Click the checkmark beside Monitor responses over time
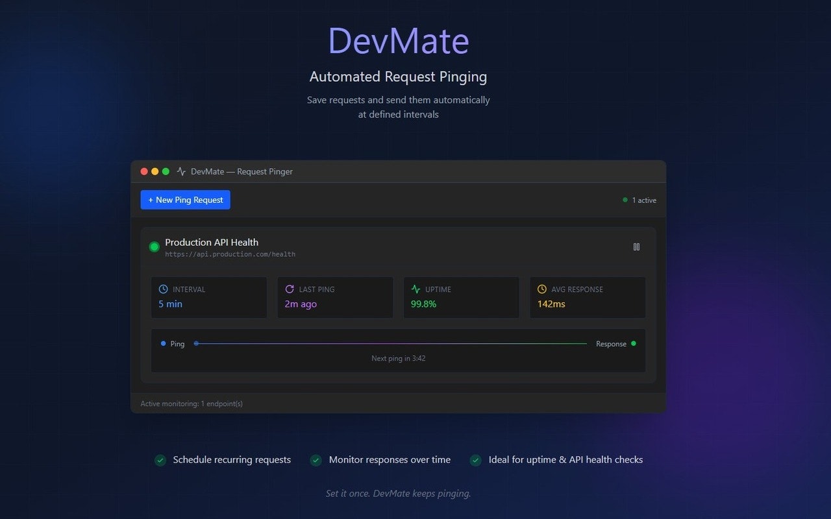Viewport: 831px width, 519px height. [316, 460]
